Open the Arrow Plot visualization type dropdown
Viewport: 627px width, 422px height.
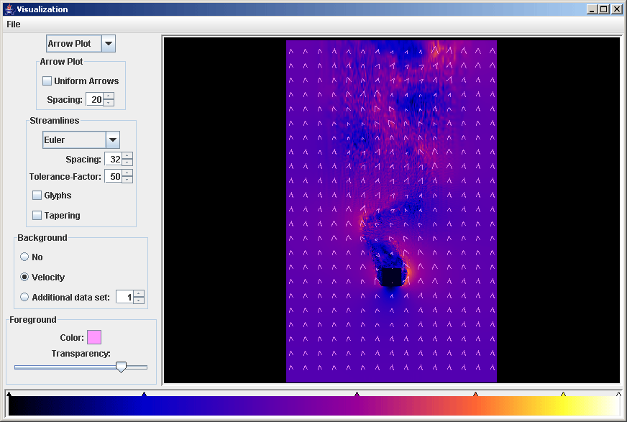(x=109, y=44)
